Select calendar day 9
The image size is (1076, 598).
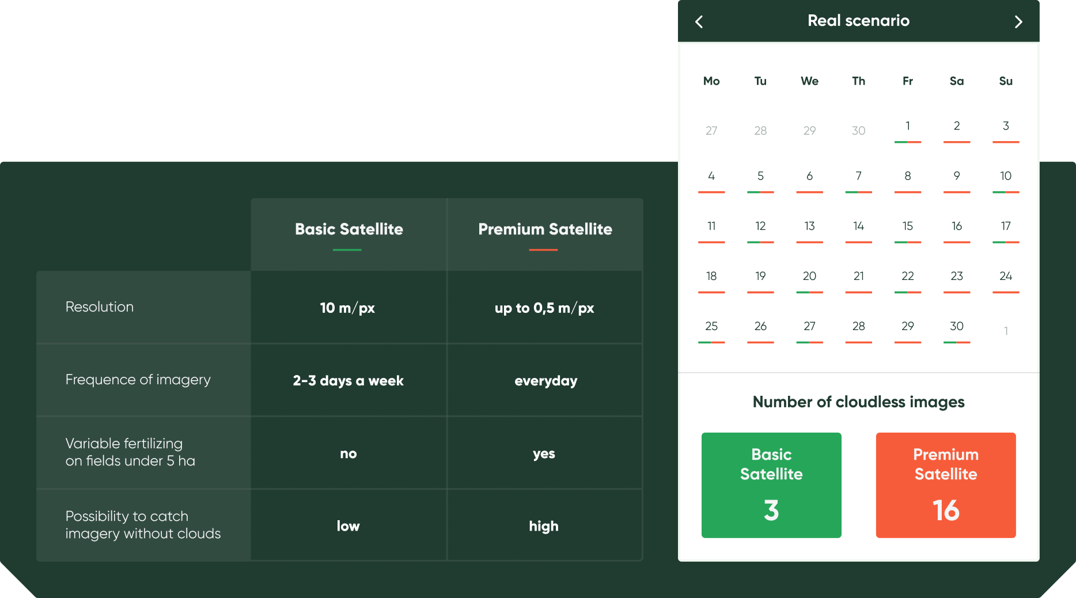pos(957,180)
